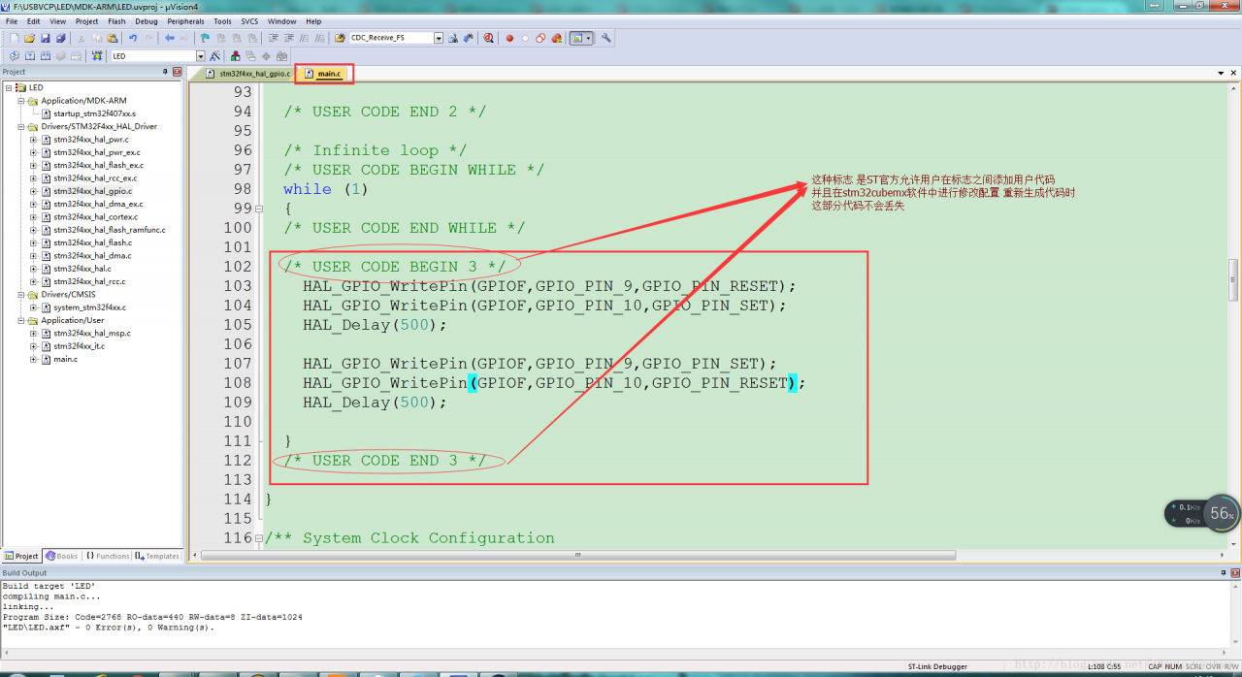
Task: Open the SVCS menu
Action: click(x=249, y=20)
